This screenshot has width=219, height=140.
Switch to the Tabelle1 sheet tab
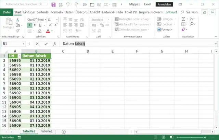(47, 131)
